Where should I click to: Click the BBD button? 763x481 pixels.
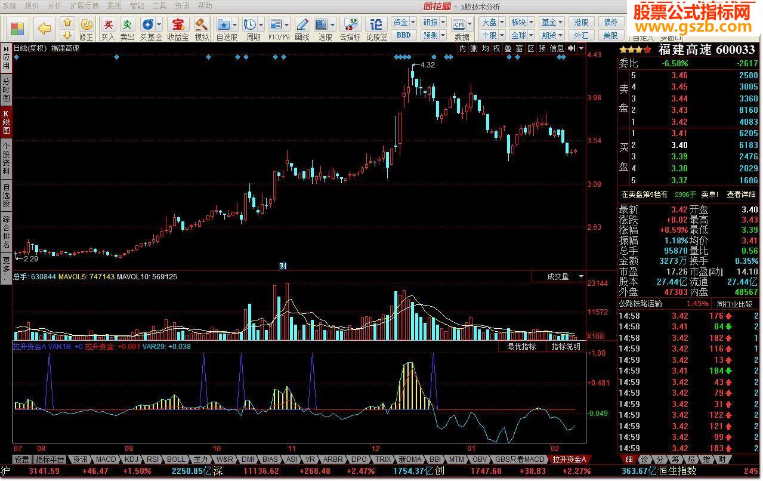coord(404,35)
